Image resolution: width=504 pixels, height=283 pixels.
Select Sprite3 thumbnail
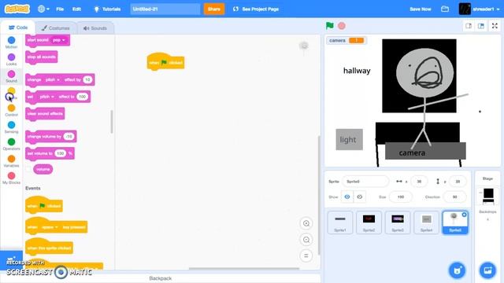398,222
